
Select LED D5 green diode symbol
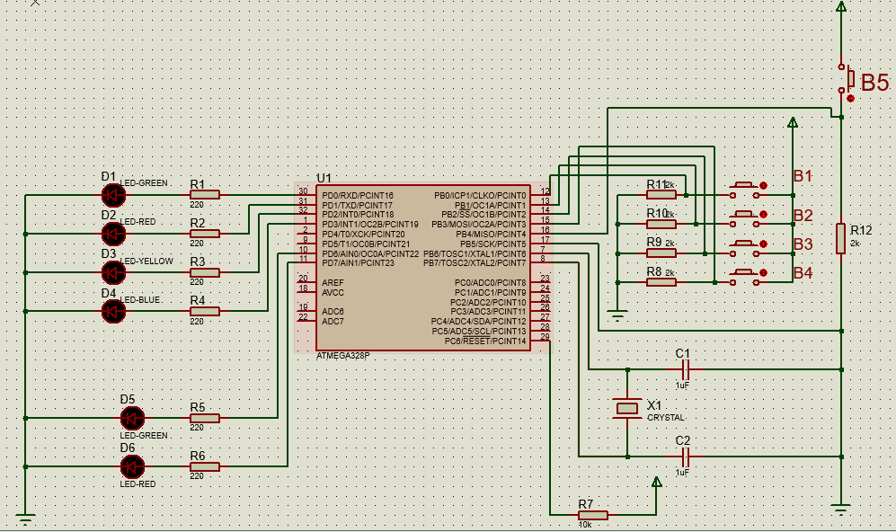point(132,418)
